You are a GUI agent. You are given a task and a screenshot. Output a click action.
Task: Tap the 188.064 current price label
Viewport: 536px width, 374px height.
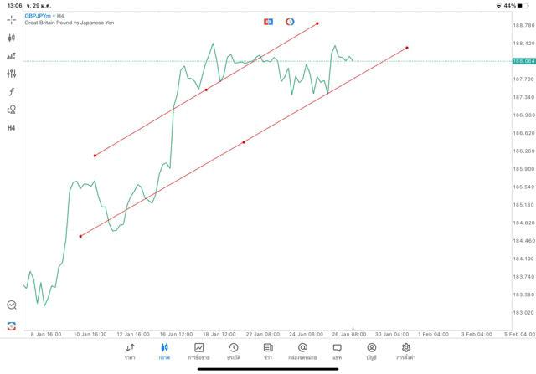(523, 61)
